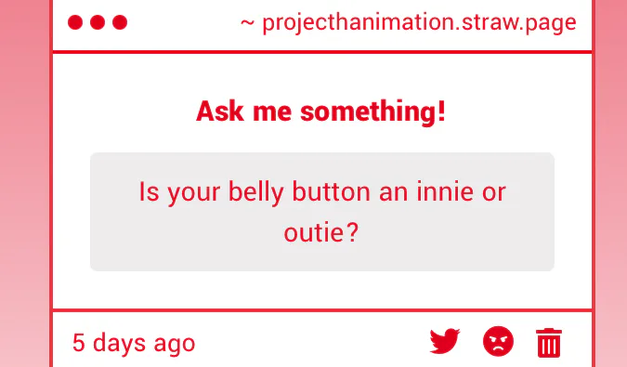Screen dimensions: 627x367
Task: Click the red divider below the header bar
Action: [322, 52]
